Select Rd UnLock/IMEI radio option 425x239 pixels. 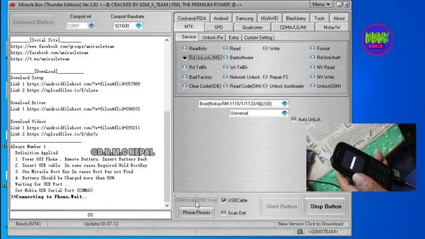[185, 58]
